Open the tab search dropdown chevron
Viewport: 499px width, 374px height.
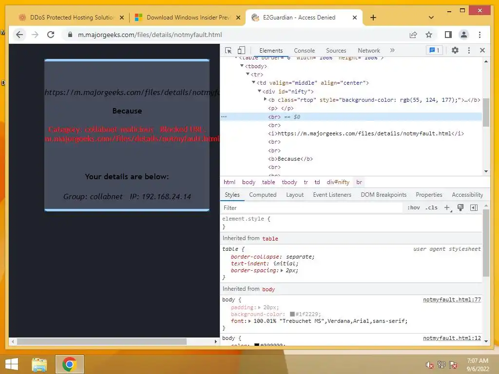tap(431, 18)
